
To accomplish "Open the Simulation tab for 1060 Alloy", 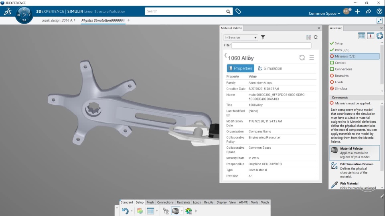I will click(270, 68).
